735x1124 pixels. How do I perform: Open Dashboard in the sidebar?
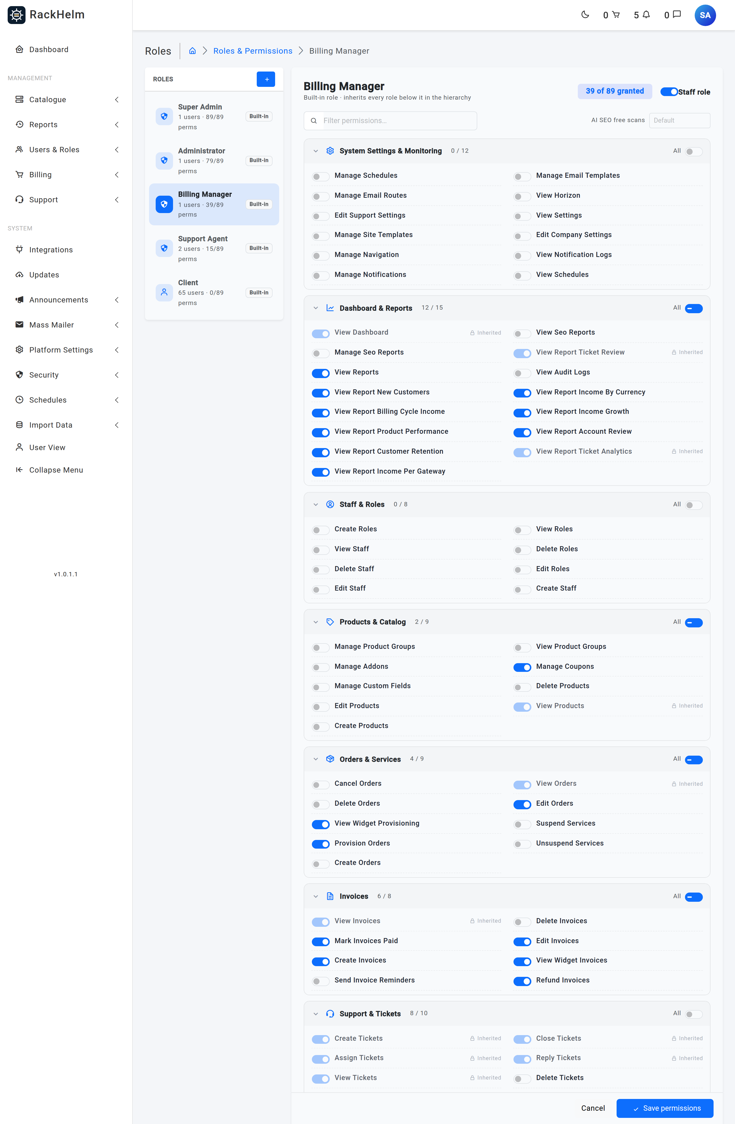coord(66,49)
